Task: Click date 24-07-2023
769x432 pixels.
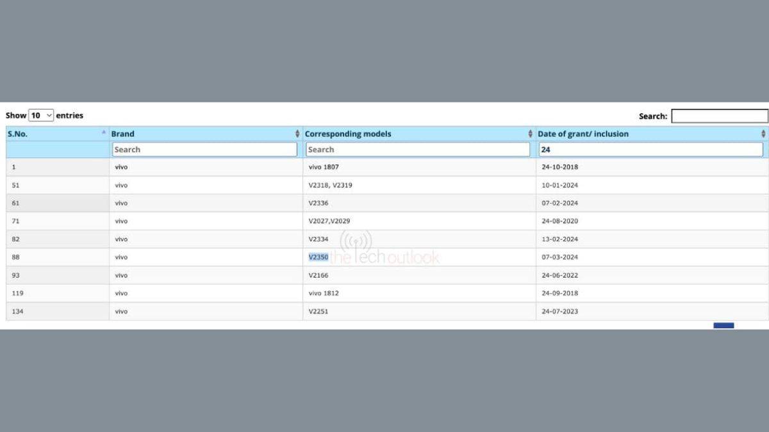Action: tap(559, 312)
